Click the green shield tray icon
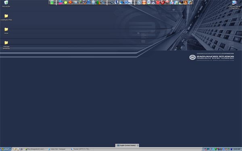Viewport: 242px width, 151px height. (x=216, y=149)
